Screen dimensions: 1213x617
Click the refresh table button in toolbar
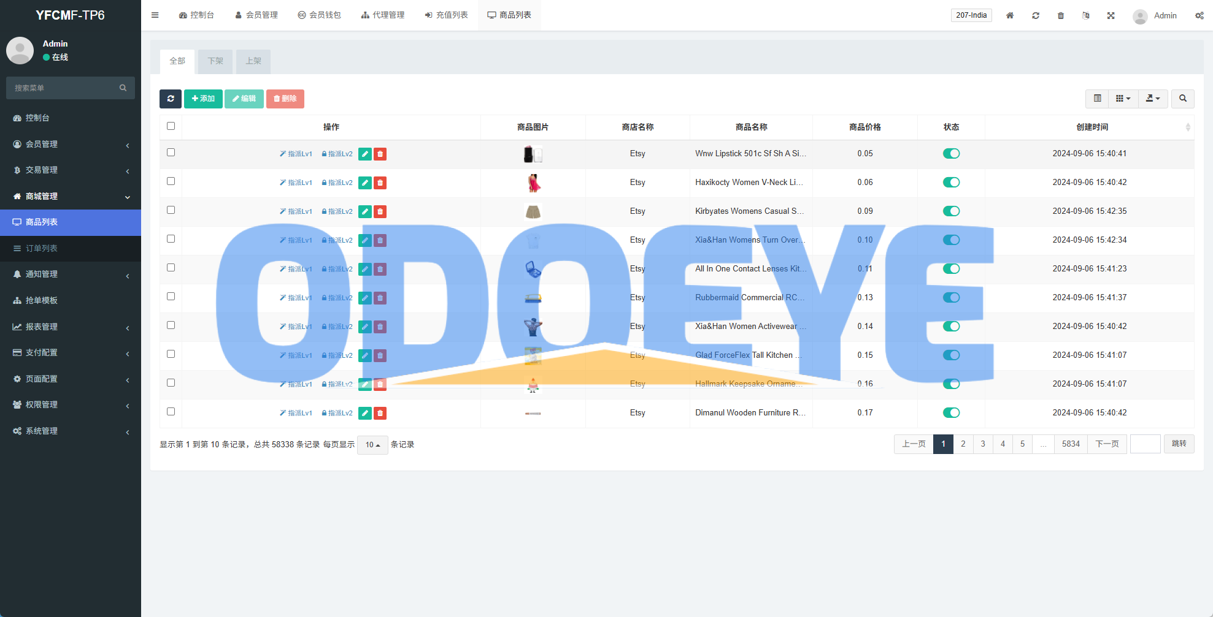point(170,99)
